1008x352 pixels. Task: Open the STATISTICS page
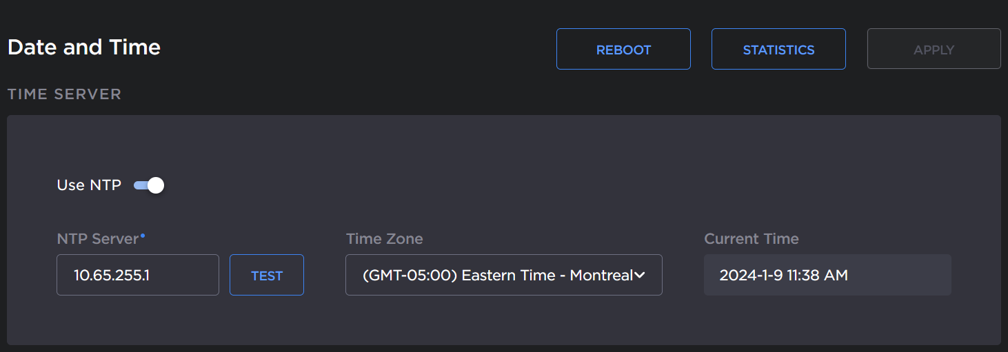(x=778, y=50)
